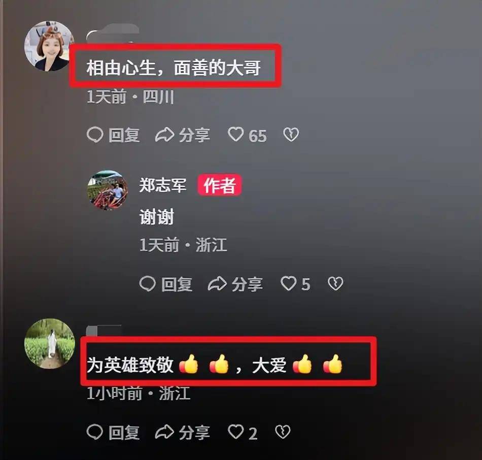This screenshot has height=460, width=482.
Task: Open avatar of the 四川 commenter
Action: click(49, 46)
